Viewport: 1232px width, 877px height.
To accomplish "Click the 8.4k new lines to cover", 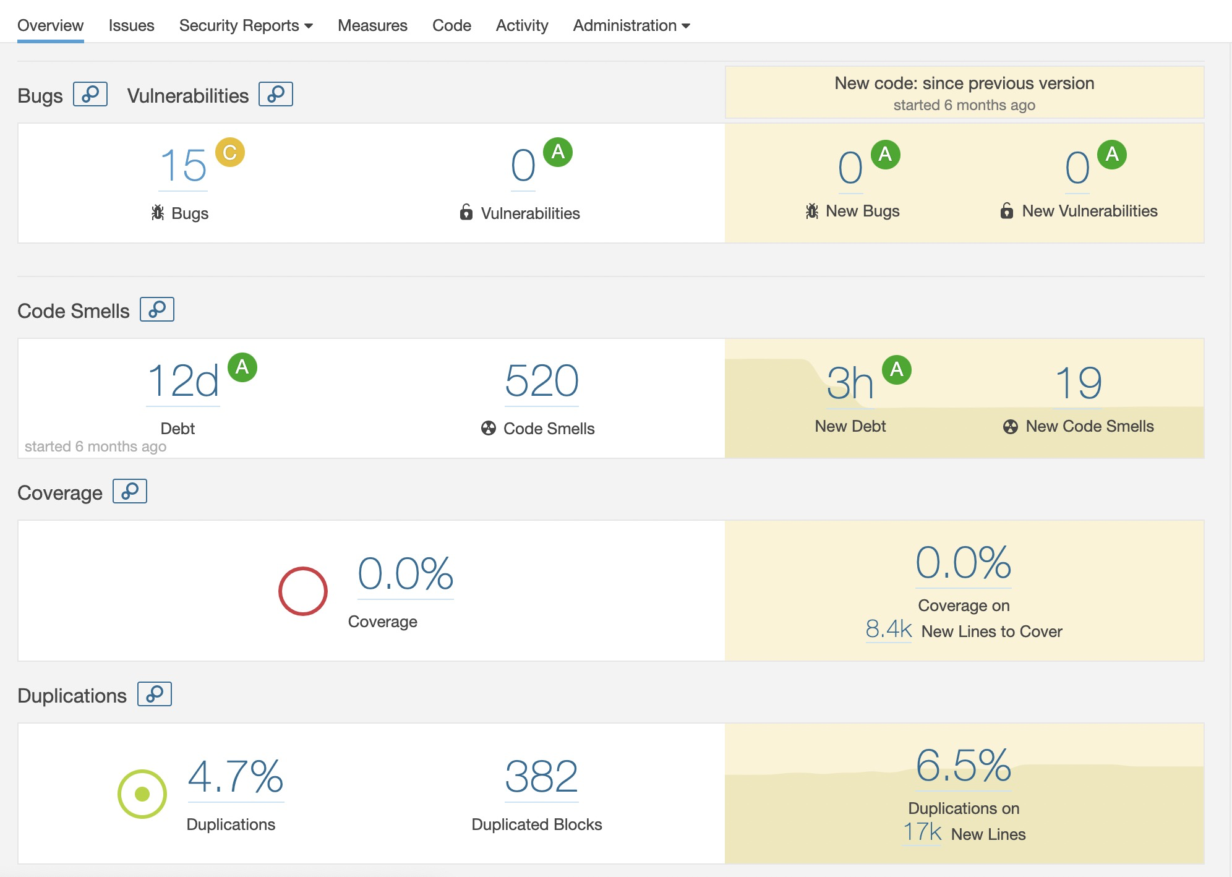I will point(889,630).
